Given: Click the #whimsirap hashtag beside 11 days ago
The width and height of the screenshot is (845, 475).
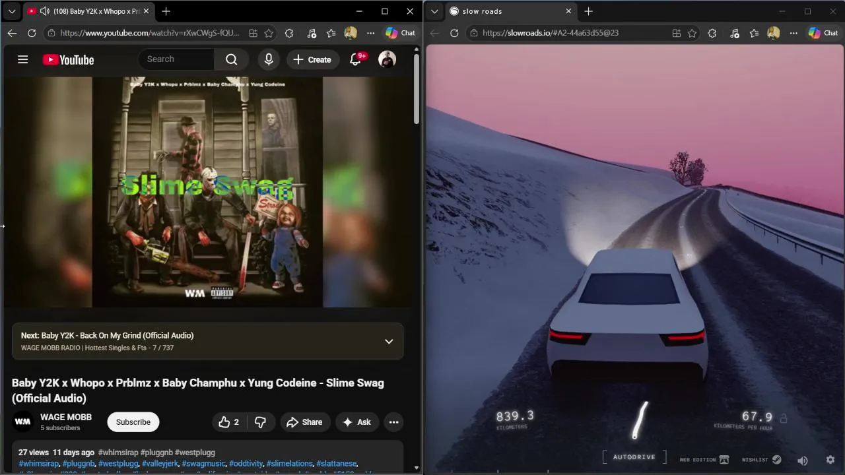Looking at the screenshot, I should pyautogui.click(x=118, y=453).
